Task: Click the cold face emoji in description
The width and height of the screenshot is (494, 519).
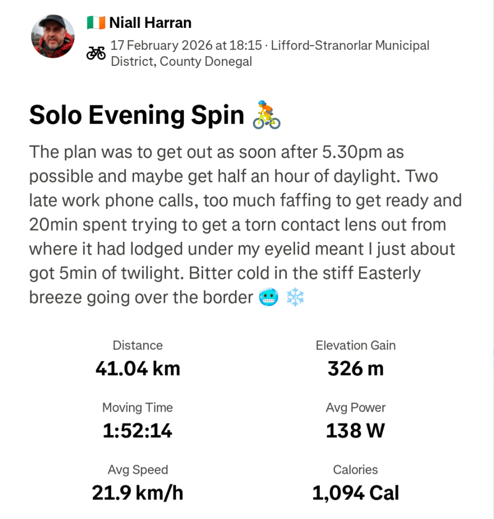Action: point(269,298)
